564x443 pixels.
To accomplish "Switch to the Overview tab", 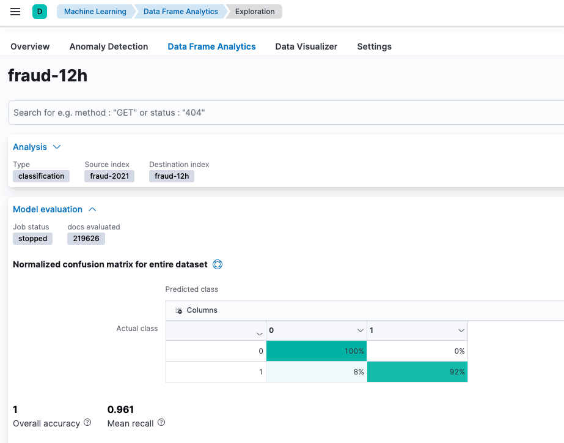I will [x=30, y=47].
